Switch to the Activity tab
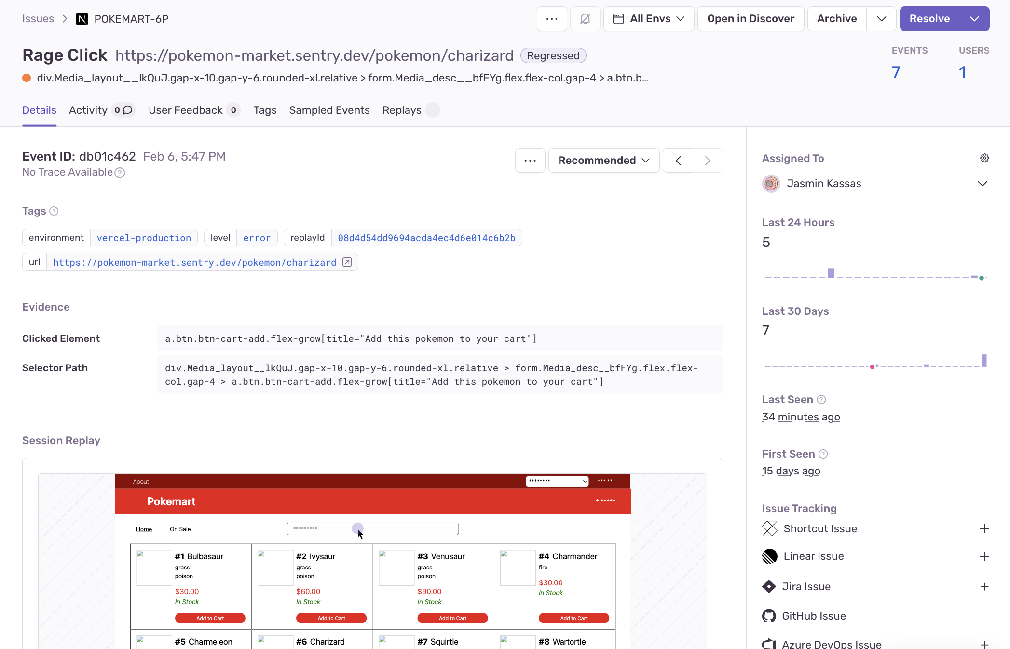This screenshot has height=649, width=1010. 88,110
